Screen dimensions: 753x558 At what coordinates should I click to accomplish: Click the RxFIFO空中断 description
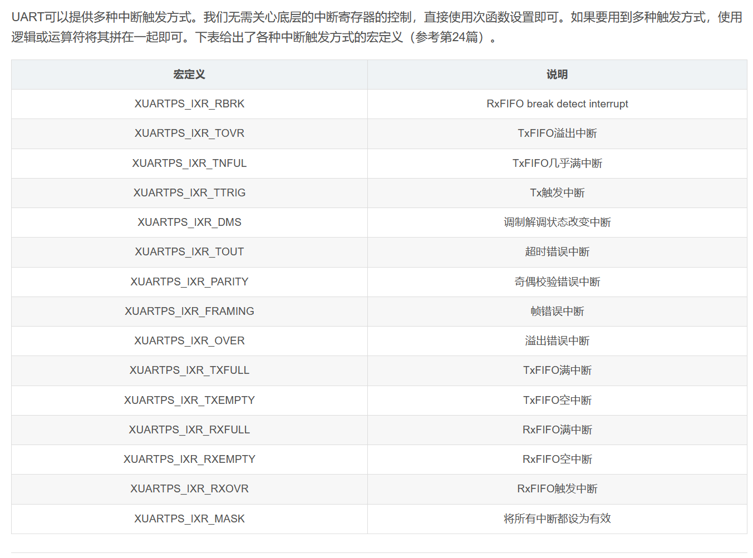pos(557,460)
